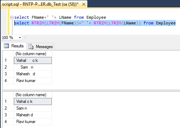The height and width of the screenshot is (128, 180).
Task: Select 'Vishal c k' cell in second grid
Action: 33,101
